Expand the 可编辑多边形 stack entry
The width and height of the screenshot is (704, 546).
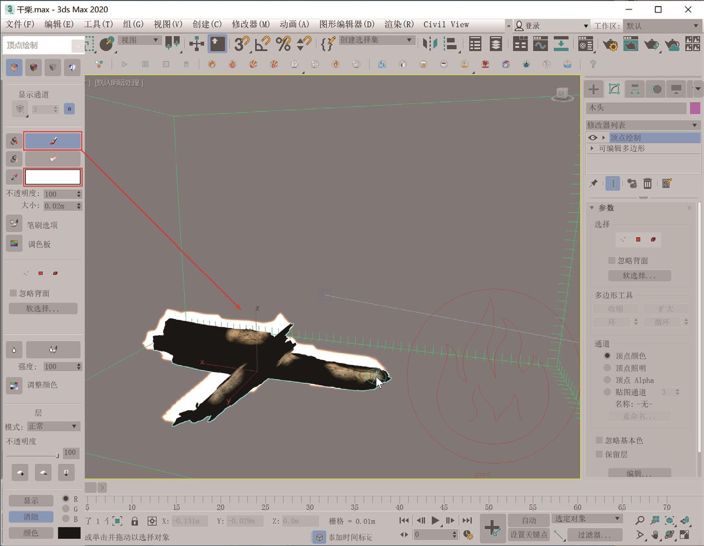(x=592, y=149)
